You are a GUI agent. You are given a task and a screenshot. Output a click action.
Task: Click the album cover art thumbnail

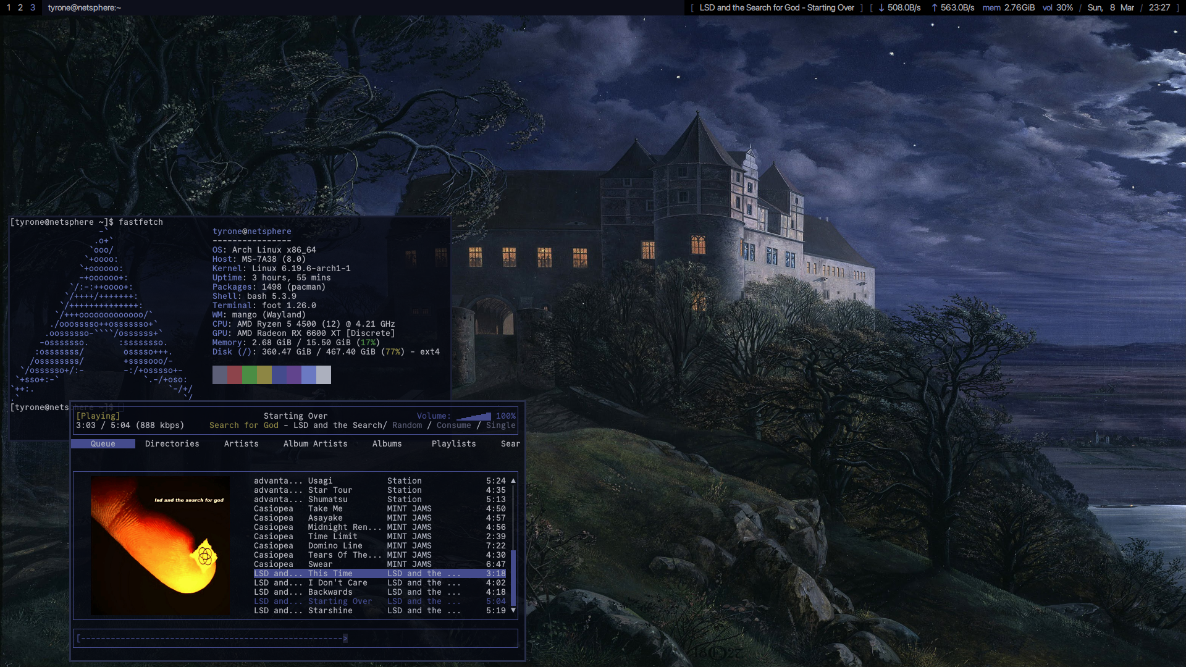[160, 545]
